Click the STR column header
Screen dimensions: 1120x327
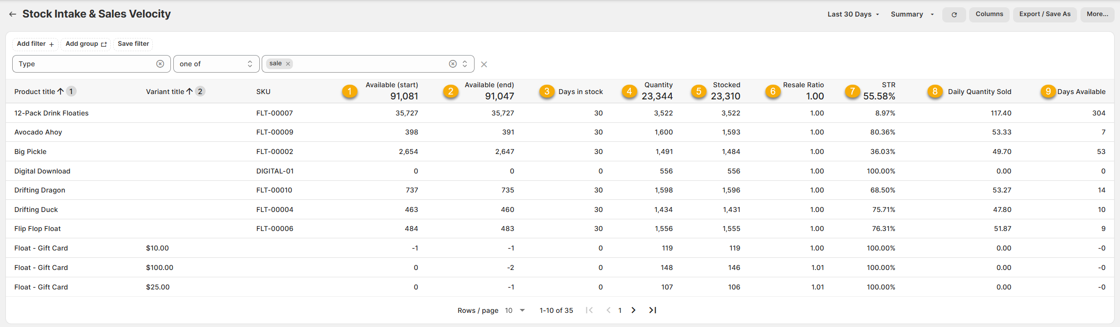click(x=888, y=85)
